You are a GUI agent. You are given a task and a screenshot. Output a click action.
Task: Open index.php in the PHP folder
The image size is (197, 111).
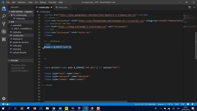click(x=17, y=46)
